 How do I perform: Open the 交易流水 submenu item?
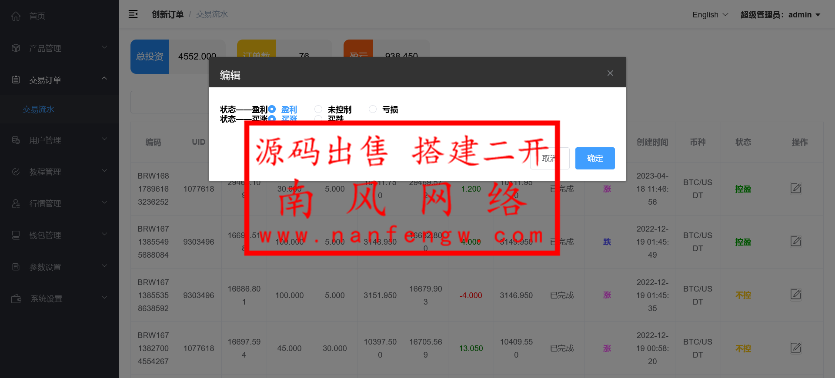coord(39,109)
